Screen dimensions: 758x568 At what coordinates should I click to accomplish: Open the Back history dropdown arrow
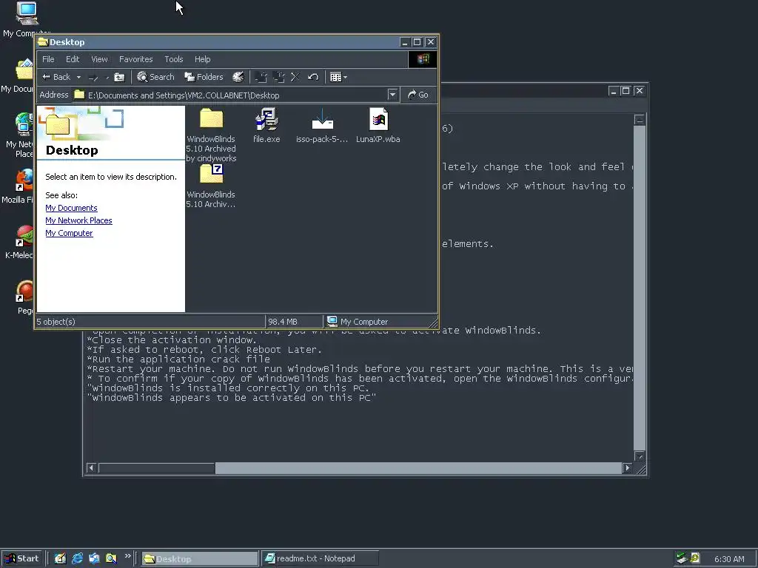[x=78, y=77]
